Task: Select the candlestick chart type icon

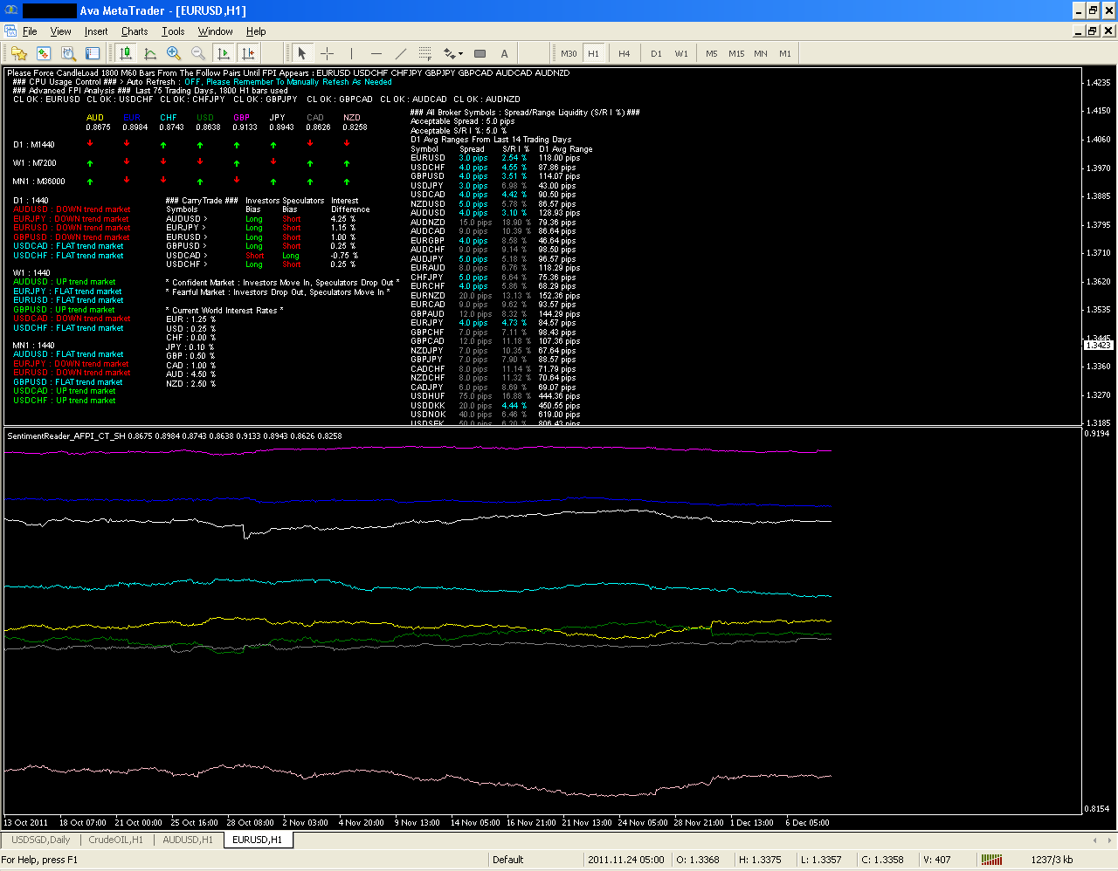Action: click(x=126, y=53)
